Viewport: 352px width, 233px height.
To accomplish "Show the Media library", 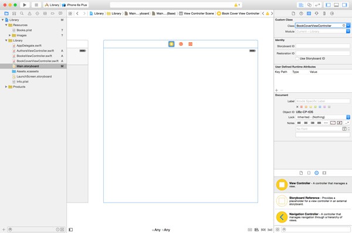I will (324, 173).
